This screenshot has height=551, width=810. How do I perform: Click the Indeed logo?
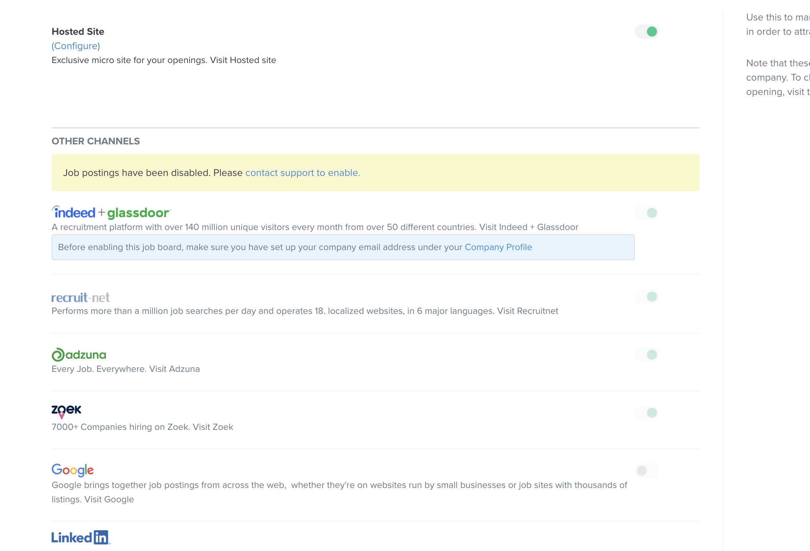tap(73, 212)
